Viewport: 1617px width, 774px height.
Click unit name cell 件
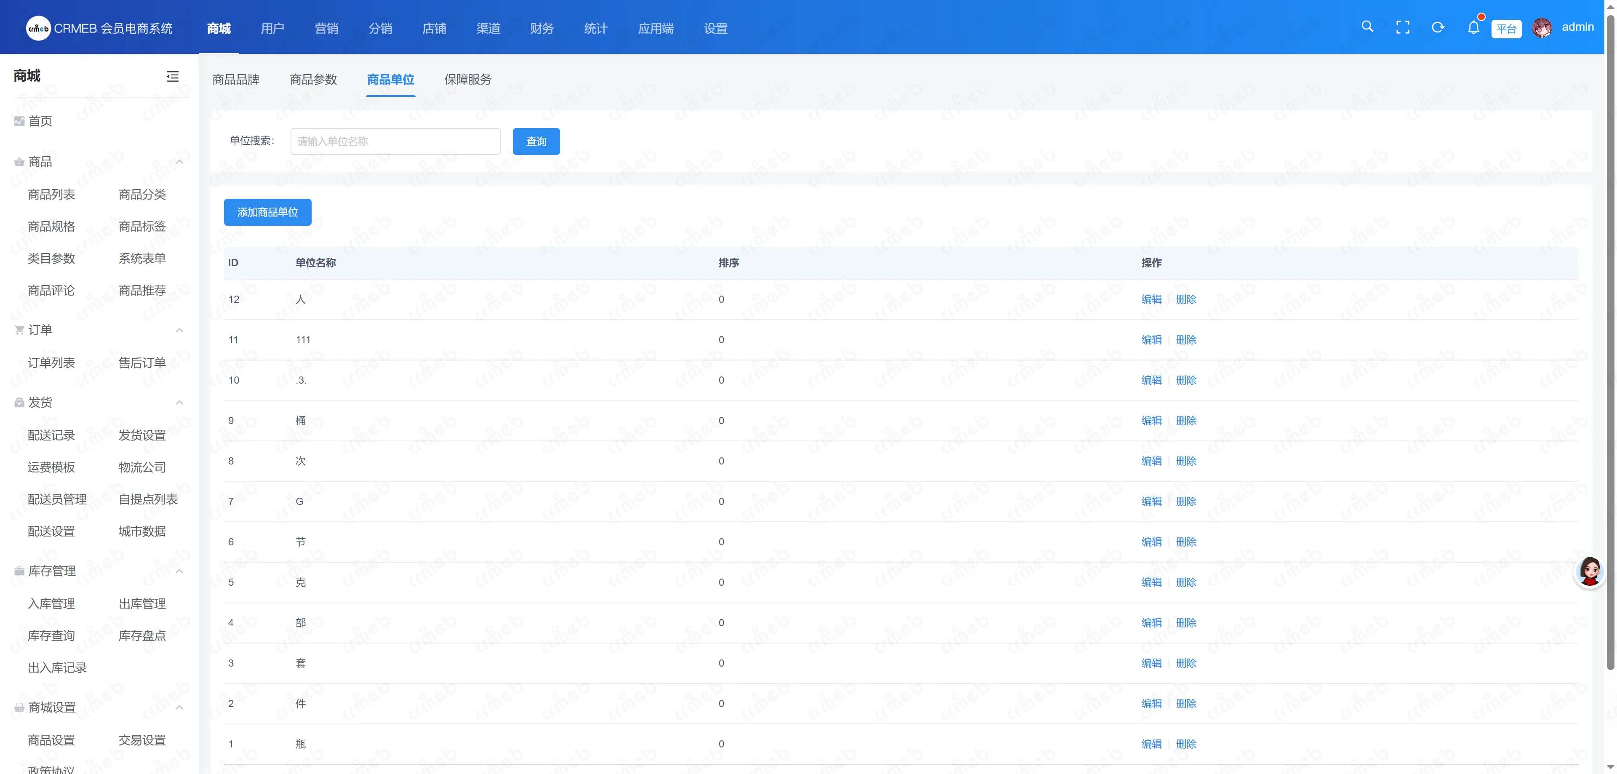301,704
